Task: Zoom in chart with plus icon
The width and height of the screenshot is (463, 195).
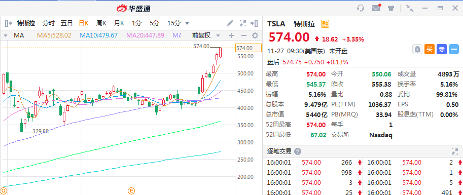Action: (x=231, y=35)
